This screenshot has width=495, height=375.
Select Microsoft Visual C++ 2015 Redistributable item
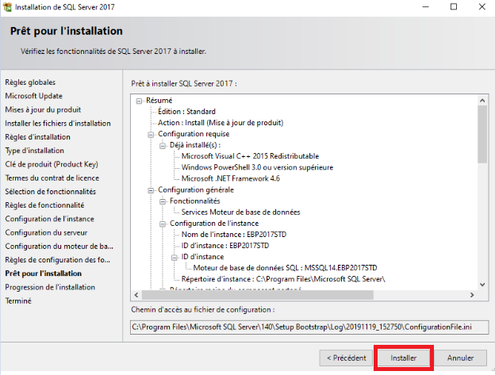point(250,156)
